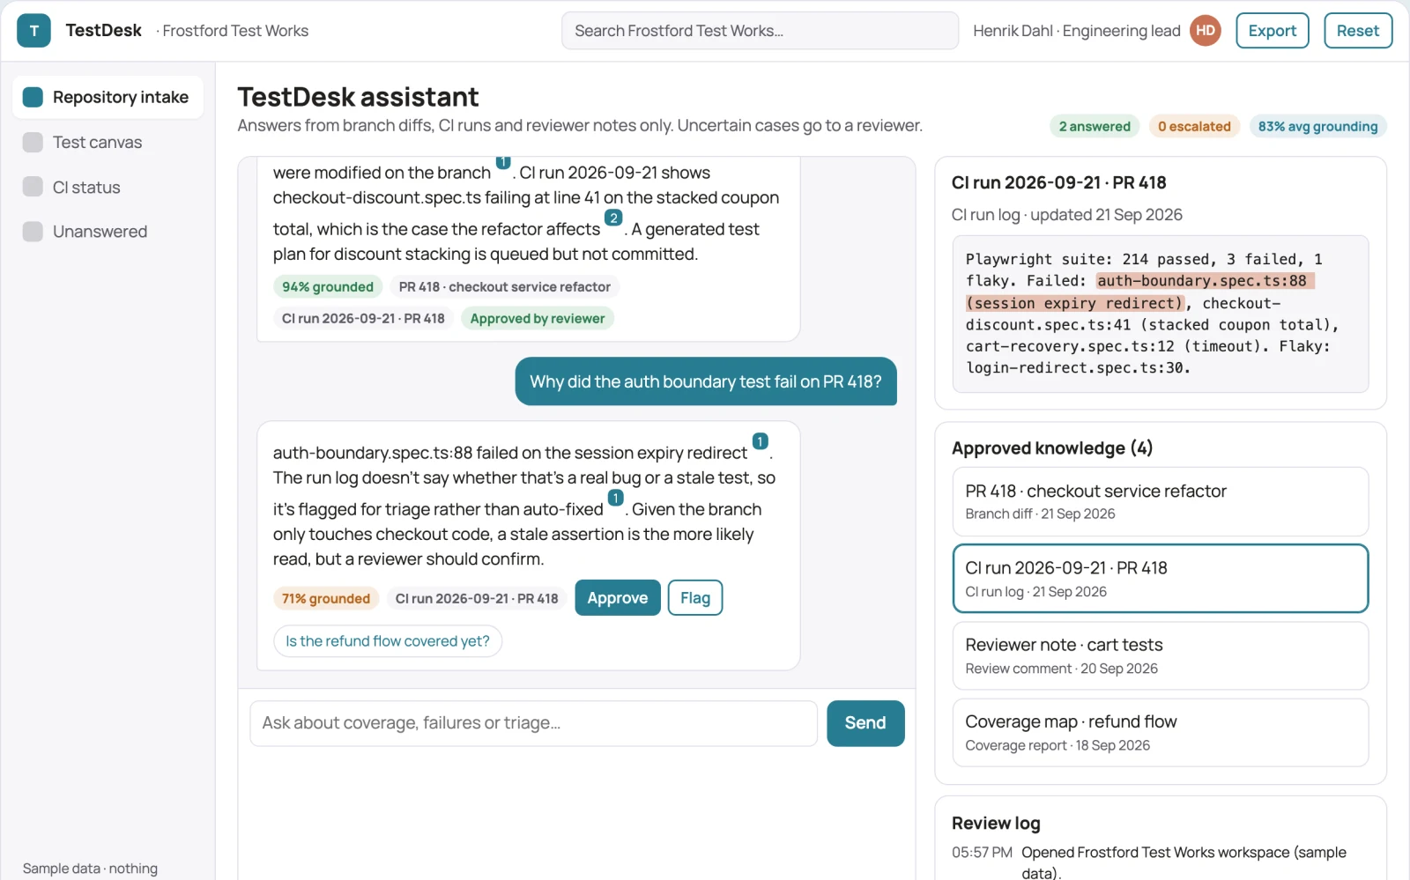Click the 71% grounded badge
This screenshot has width=1410, height=880.
pyautogui.click(x=326, y=599)
